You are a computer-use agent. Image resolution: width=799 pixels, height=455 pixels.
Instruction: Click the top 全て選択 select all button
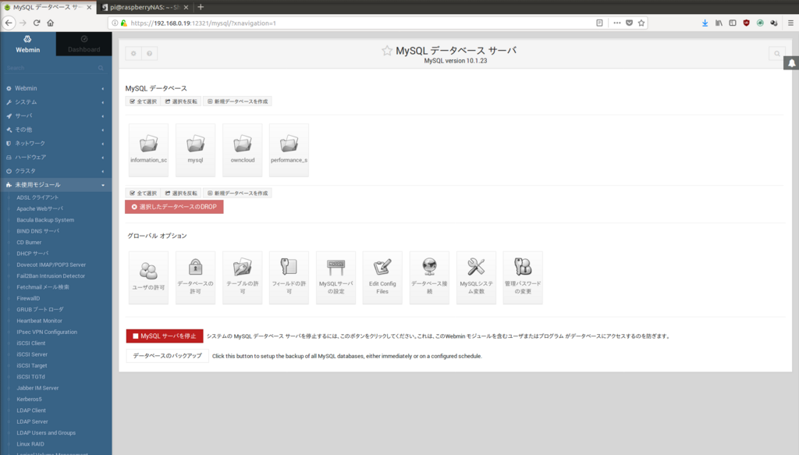tap(144, 101)
